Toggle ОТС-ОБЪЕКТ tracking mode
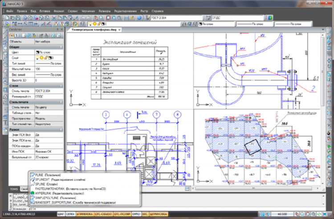This screenshot has height=219, width=334. (x=103, y=214)
